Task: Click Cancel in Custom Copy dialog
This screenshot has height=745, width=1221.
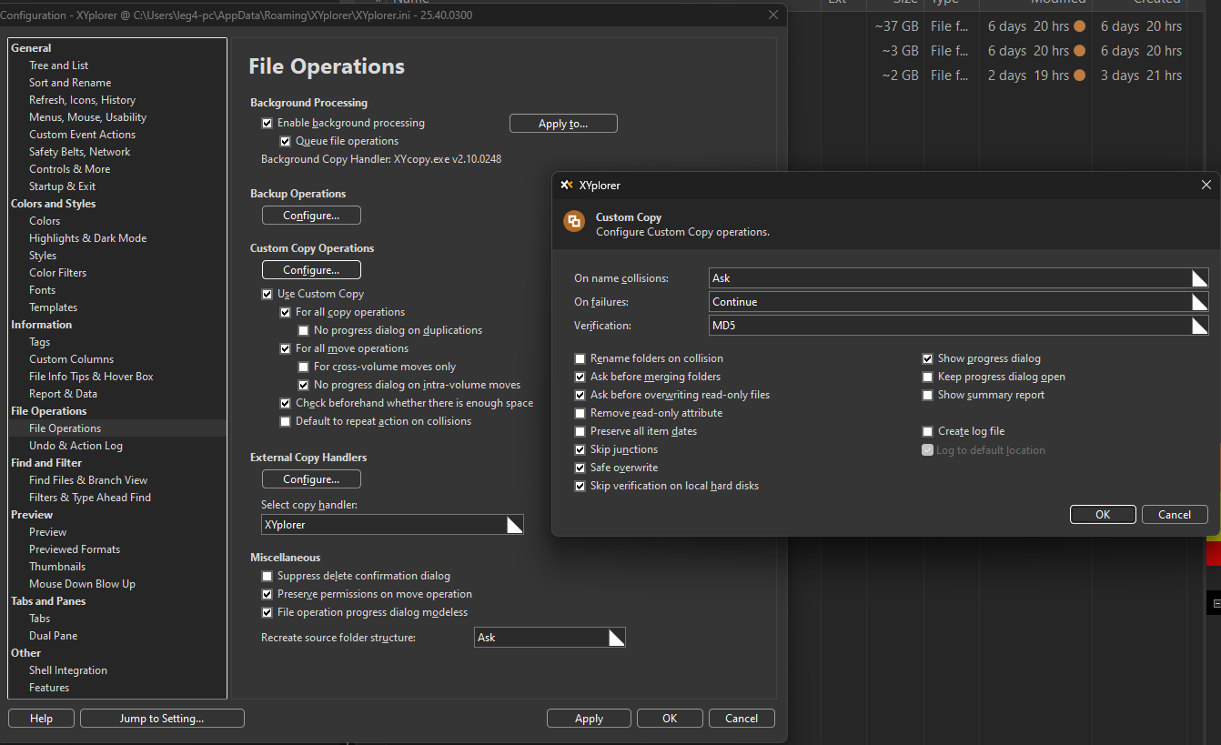Action: pos(1175,514)
